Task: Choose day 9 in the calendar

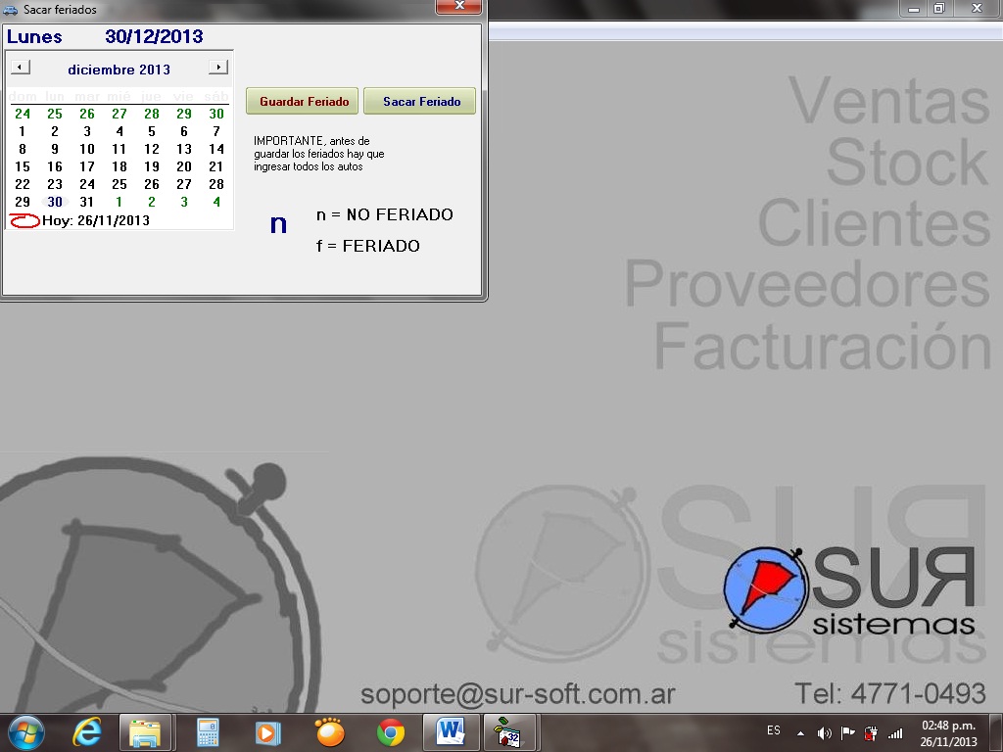Action: 55,149
